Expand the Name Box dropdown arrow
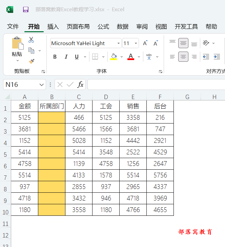The width and height of the screenshot is (225, 247). (42, 85)
